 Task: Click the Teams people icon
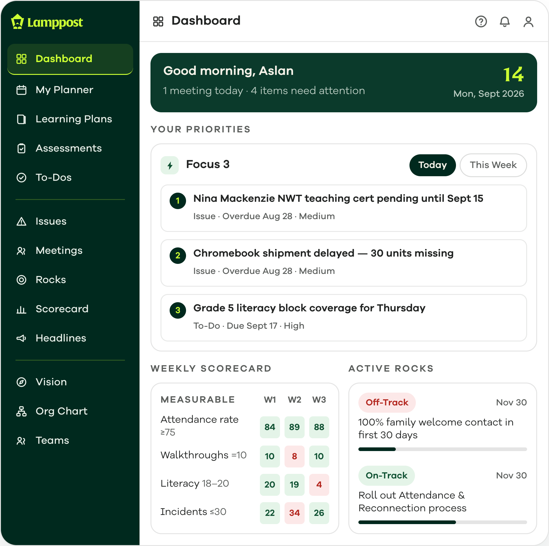click(x=21, y=440)
